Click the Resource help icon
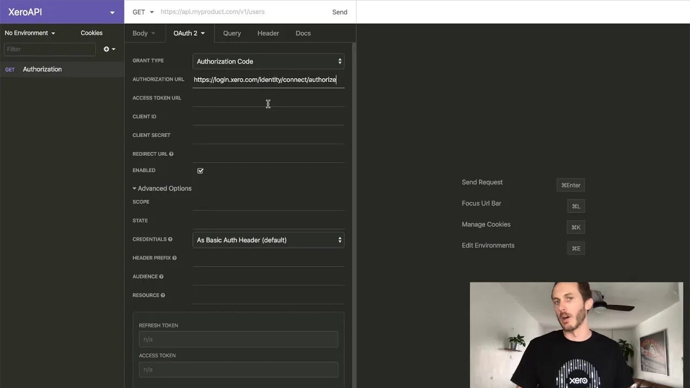The height and width of the screenshot is (388, 690). pyautogui.click(x=163, y=295)
